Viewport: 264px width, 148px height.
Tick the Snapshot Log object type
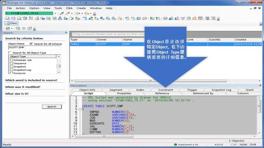[x=12, y=70]
